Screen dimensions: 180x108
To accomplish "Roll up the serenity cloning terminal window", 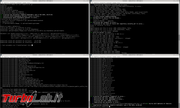I will (174, 1).
